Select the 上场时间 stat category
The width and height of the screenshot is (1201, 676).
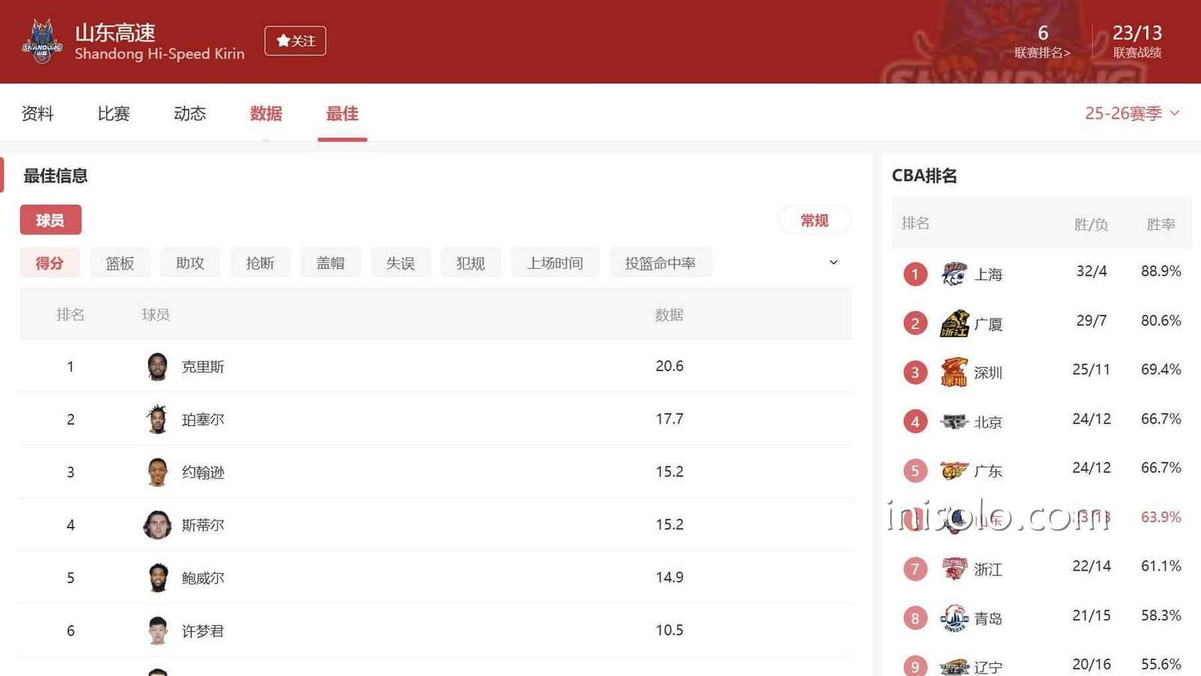pos(555,263)
